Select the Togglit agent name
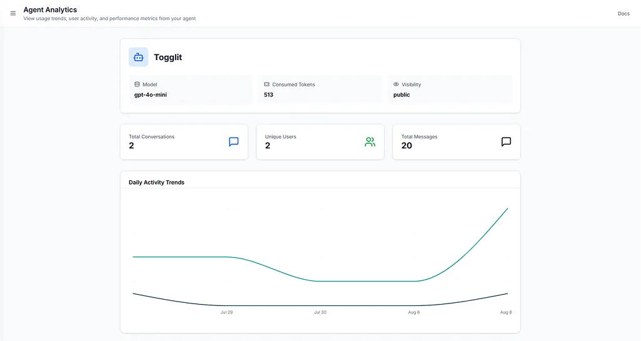This screenshot has height=341, width=641. pos(168,57)
